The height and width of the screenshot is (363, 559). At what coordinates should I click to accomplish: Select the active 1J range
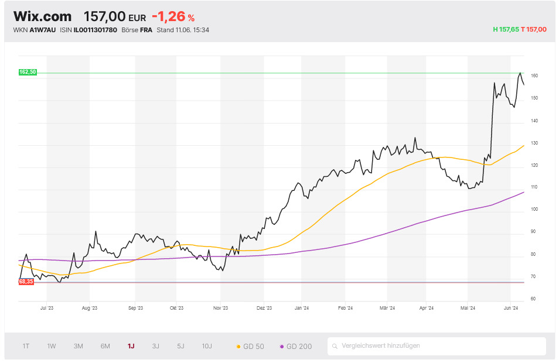(x=131, y=346)
